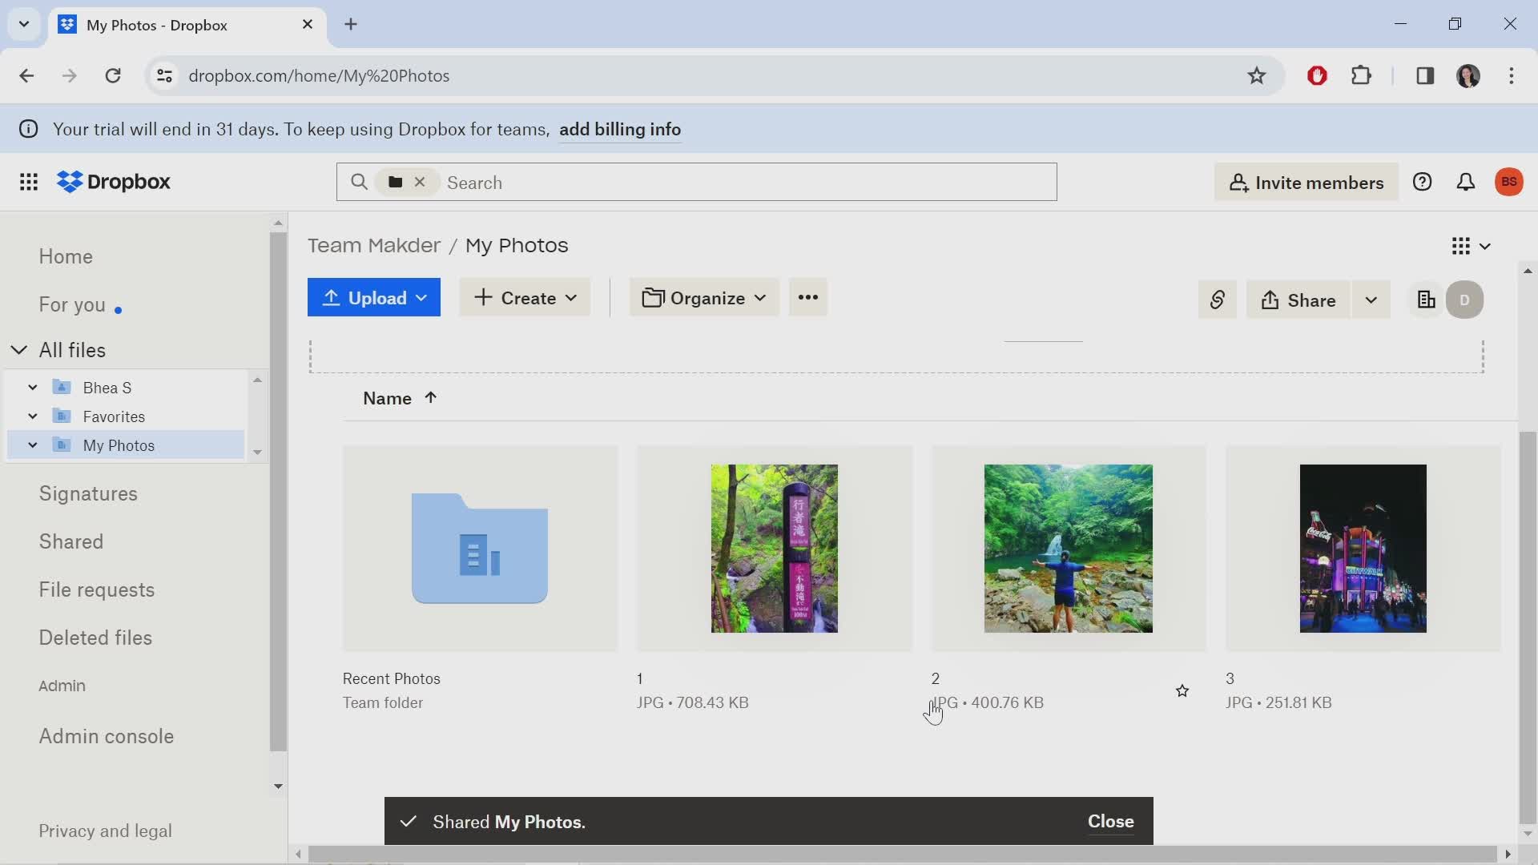
Task: Reload the page
Action: pos(113,75)
